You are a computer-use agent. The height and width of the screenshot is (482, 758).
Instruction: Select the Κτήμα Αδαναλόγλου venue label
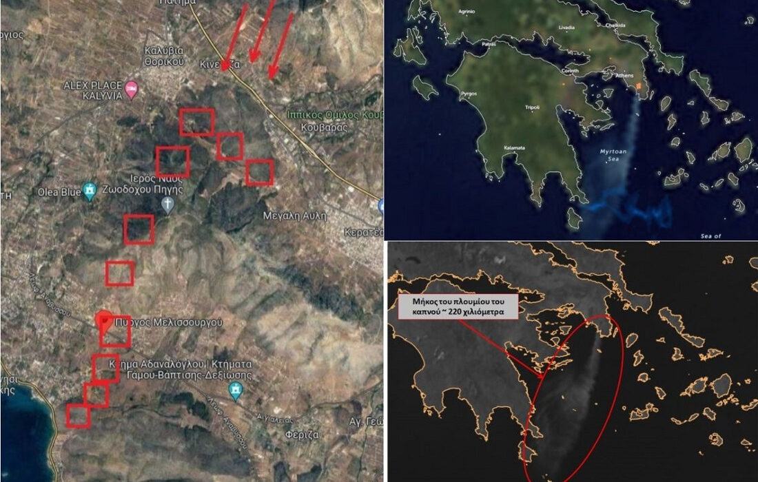[x=180, y=370]
